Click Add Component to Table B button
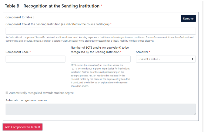 [22, 127]
